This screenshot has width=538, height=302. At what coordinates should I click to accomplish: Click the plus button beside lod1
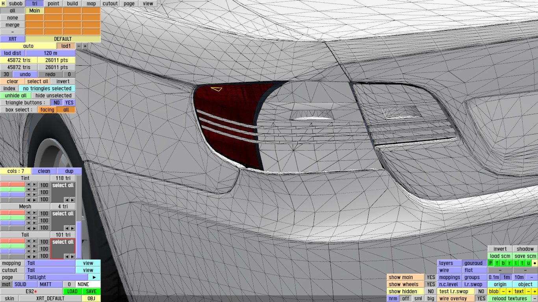click(x=85, y=46)
